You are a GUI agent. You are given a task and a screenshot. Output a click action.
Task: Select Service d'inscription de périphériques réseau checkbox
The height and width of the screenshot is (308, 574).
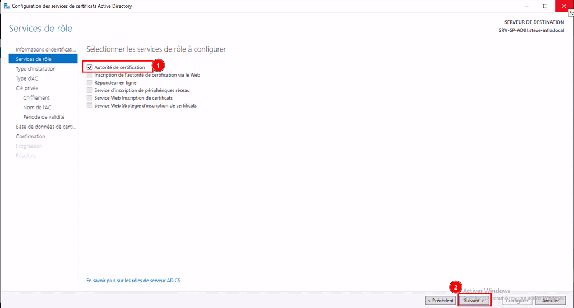click(90, 90)
